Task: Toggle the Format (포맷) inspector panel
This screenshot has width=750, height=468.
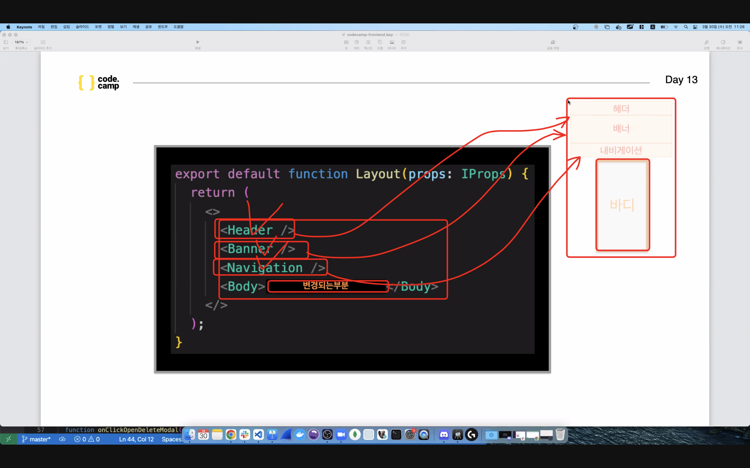Action: (x=707, y=42)
